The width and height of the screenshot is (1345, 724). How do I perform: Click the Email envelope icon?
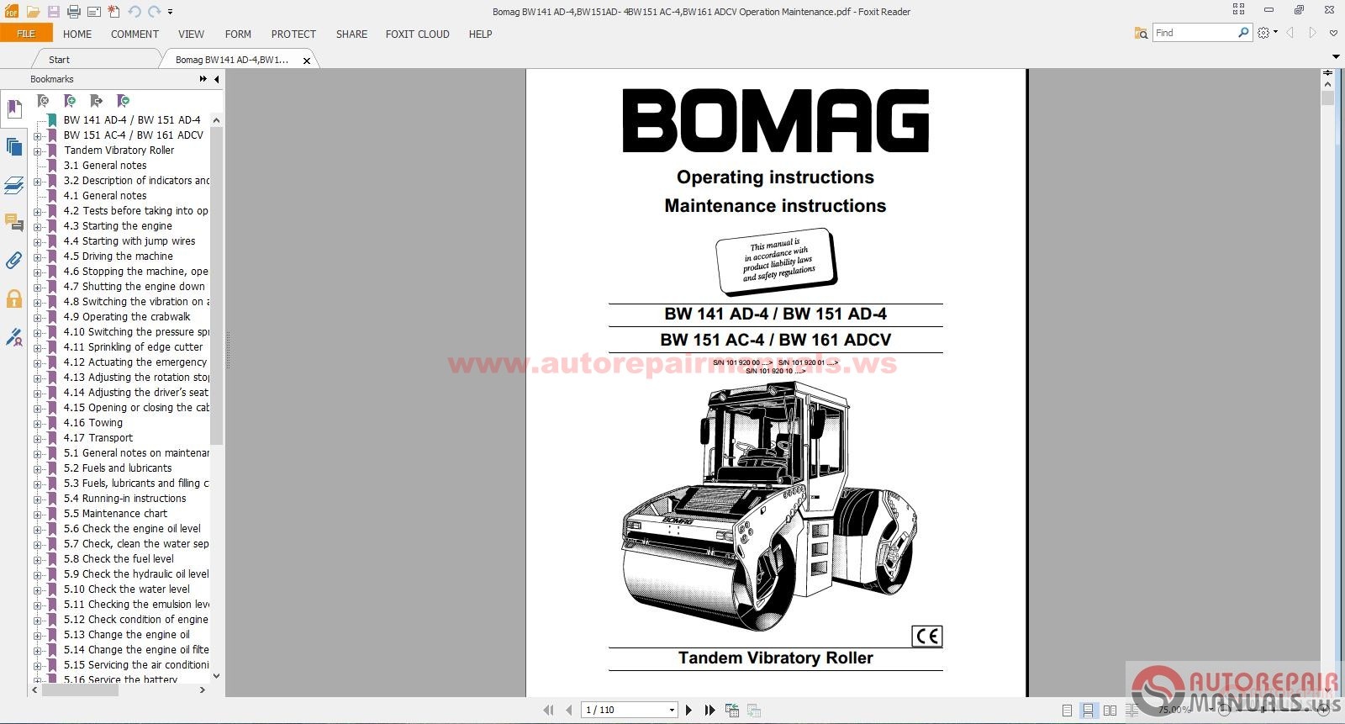[92, 12]
